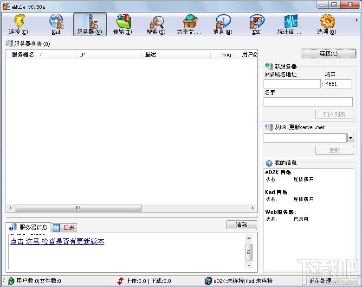Image resolution: width=362 pixels, height=287 pixels.
Task: Click the 连接 (Connect) lightning toolbar icon
Action: [x=19, y=24]
